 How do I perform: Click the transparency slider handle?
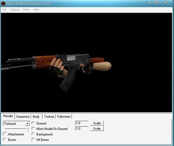point(28,129)
